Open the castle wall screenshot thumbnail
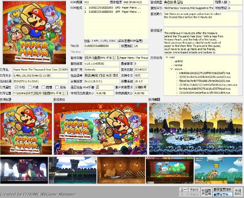 tap(73, 170)
